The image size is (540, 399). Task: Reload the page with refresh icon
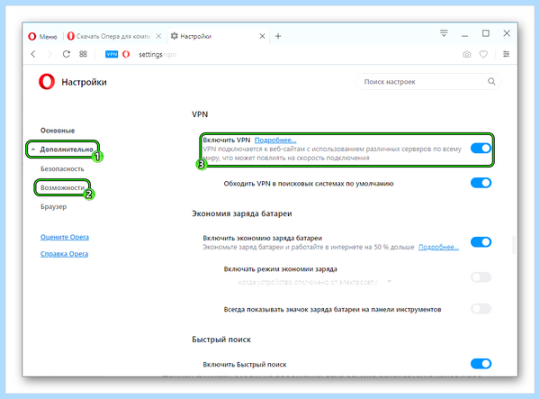tap(66, 54)
